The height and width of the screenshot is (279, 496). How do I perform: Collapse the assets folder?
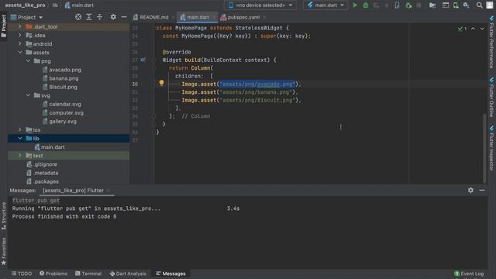20,52
